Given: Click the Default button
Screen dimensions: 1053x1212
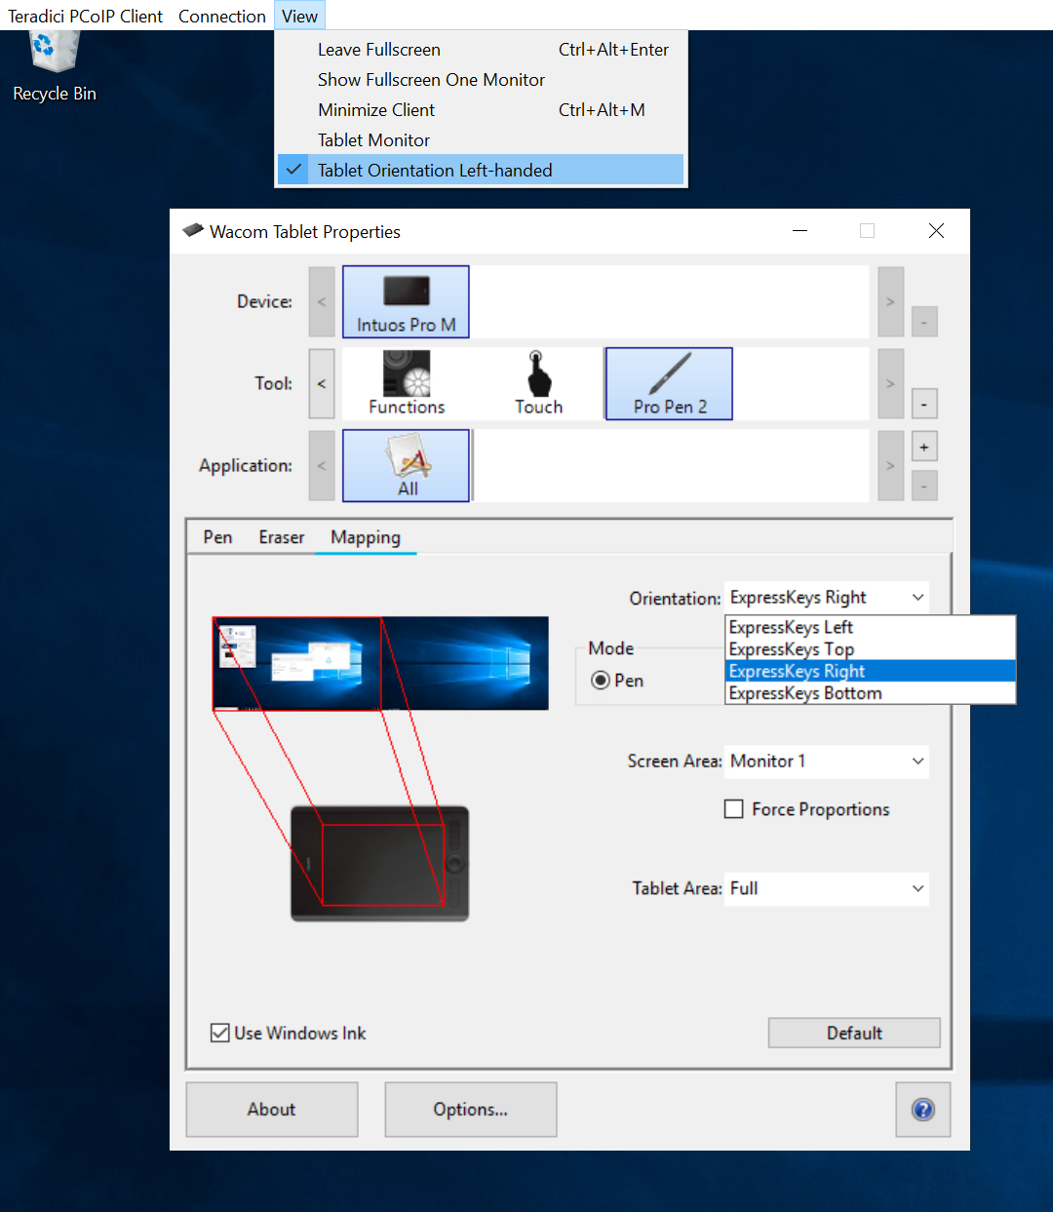Looking at the screenshot, I should click(854, 1033).
